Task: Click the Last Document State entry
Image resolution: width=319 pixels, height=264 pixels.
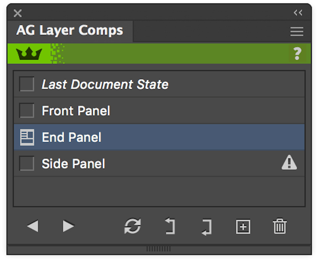Action: (x=105, y=84)
